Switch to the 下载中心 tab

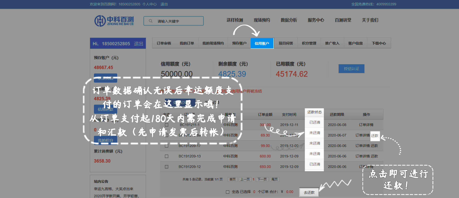pos(379,43)
